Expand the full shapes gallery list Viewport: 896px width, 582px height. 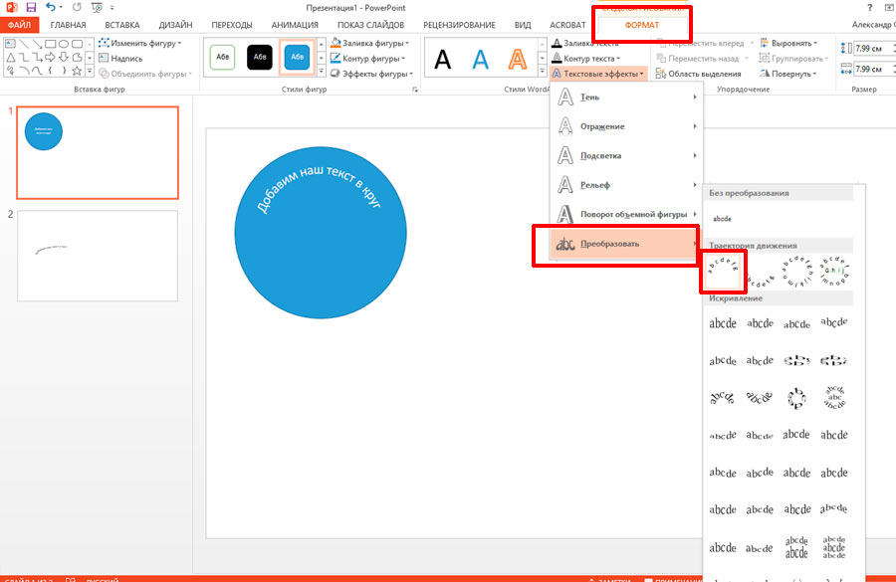[90, 71]
